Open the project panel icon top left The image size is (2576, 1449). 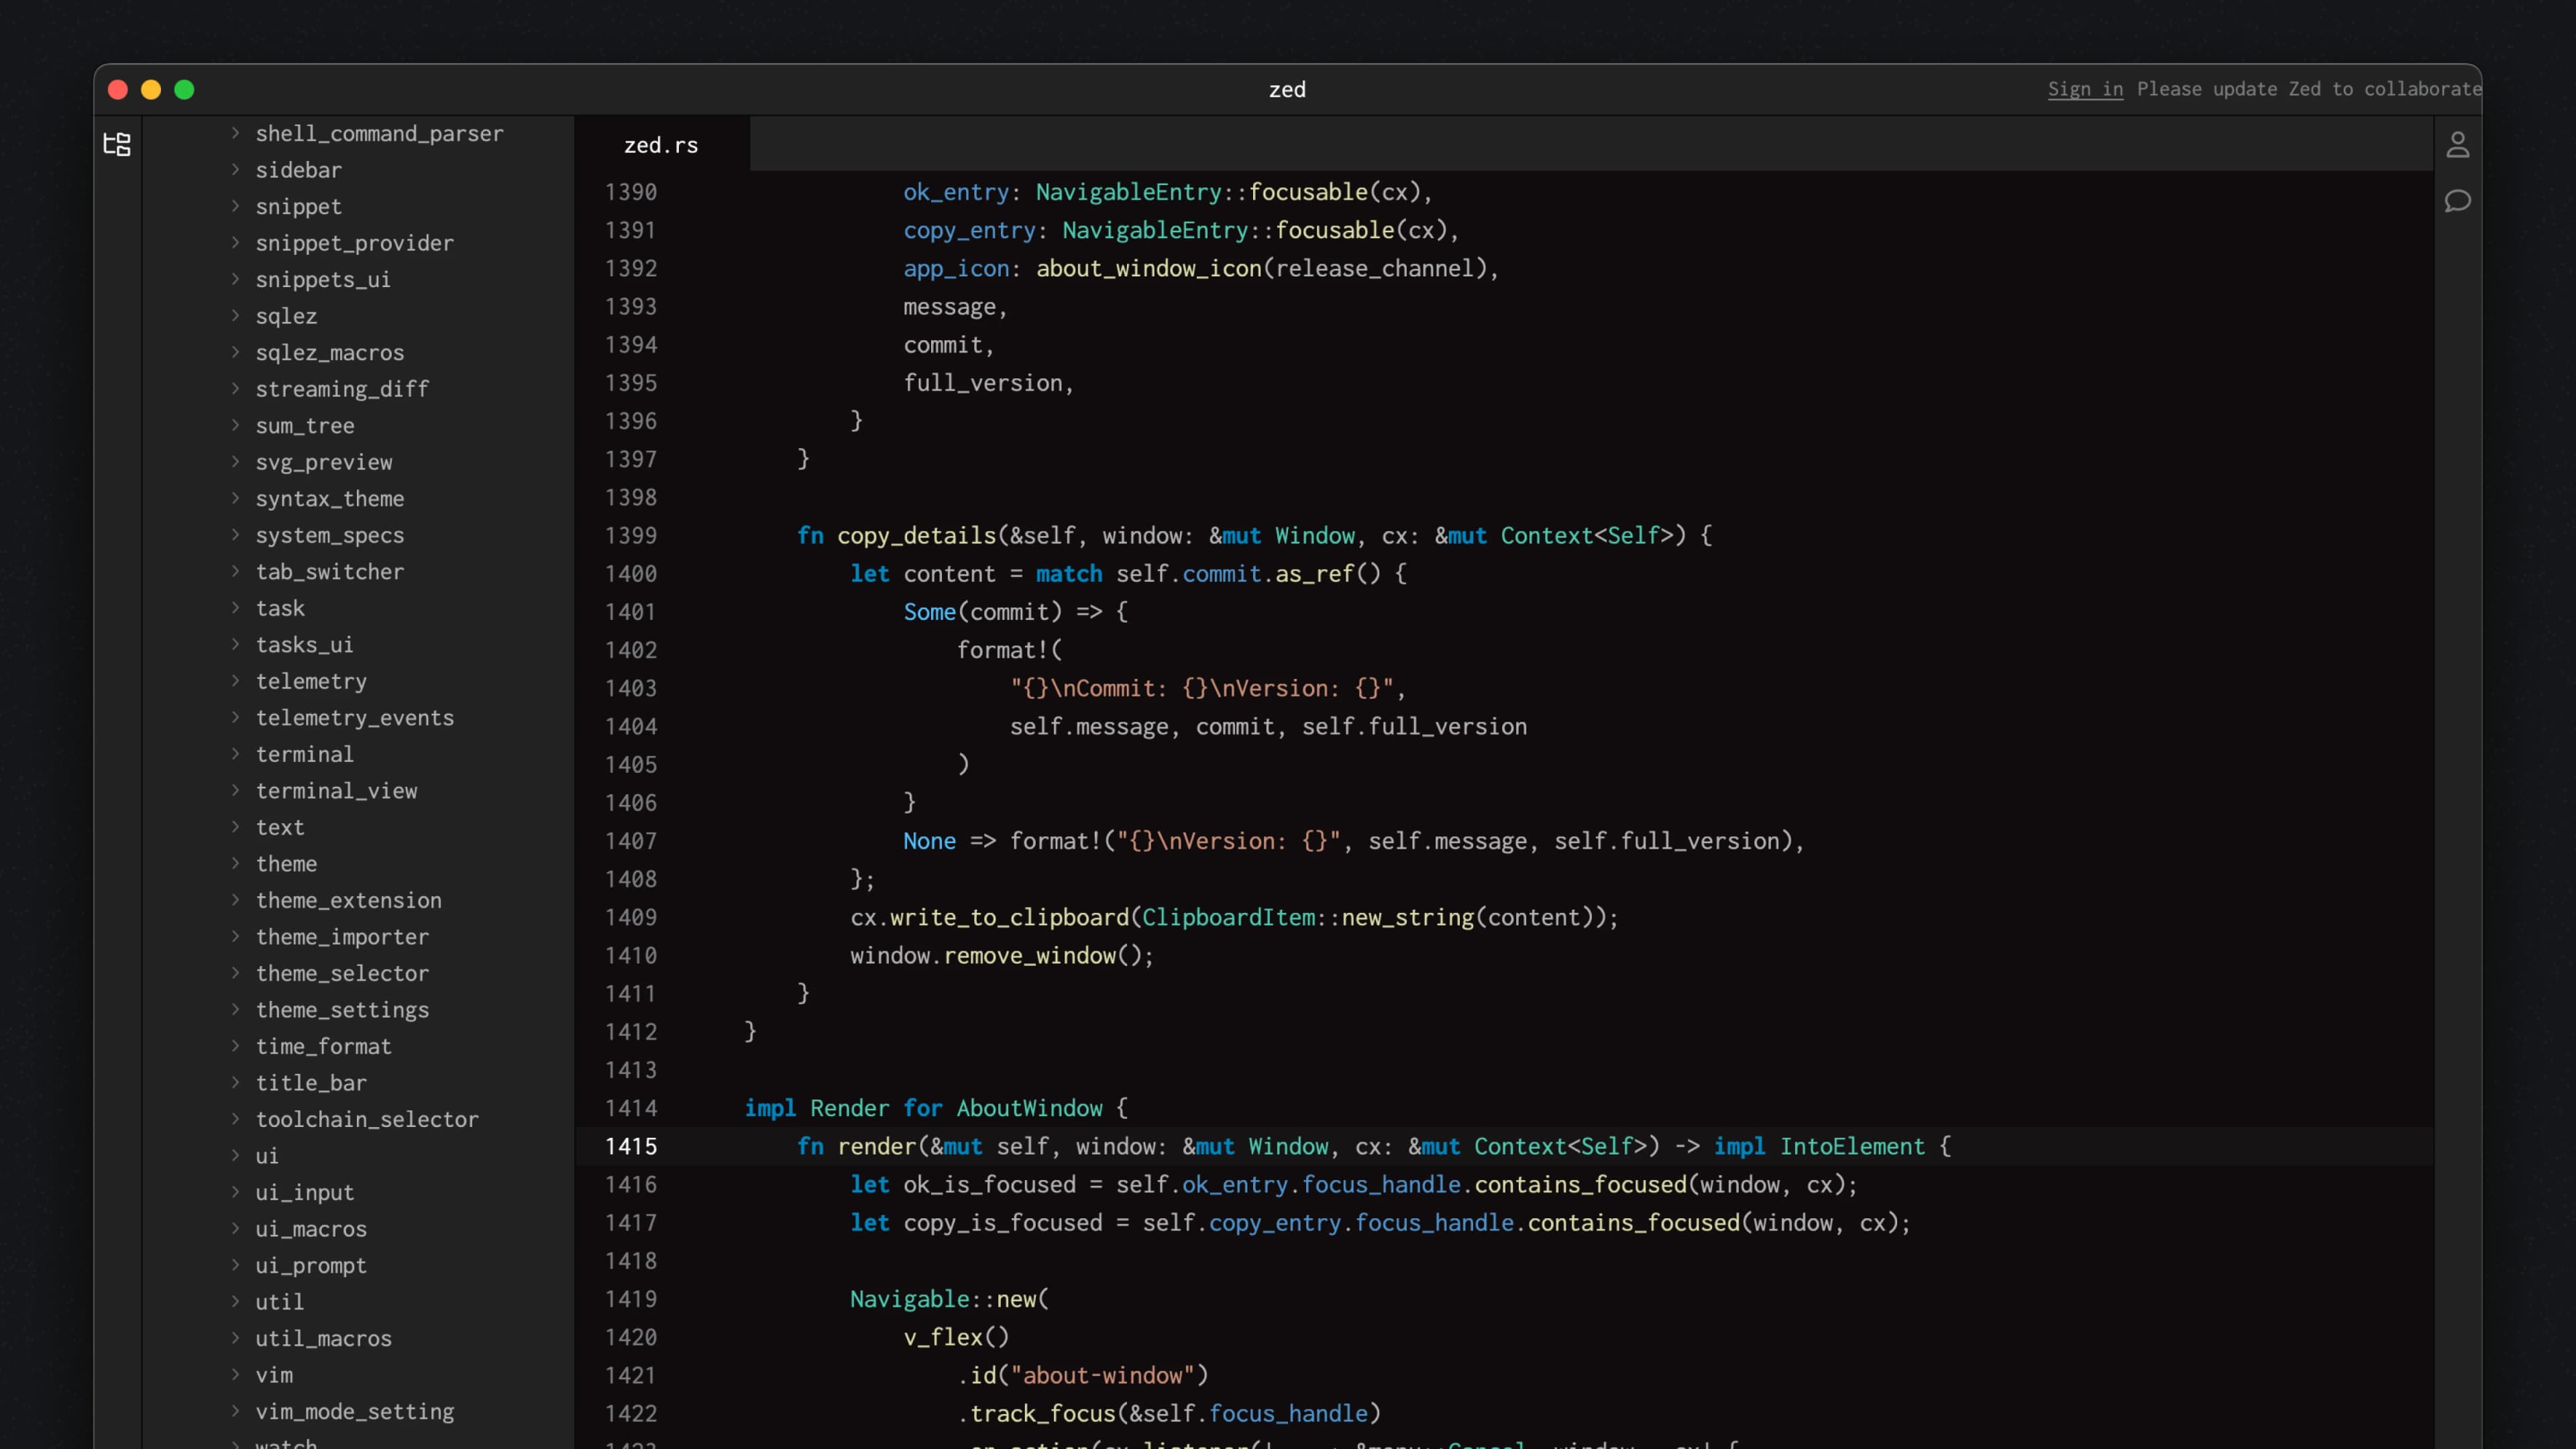pos(117,144)
